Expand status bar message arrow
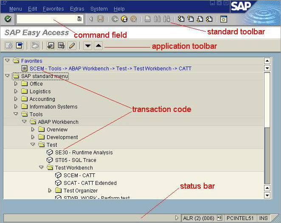This screenshot has height=223, width=281. (x=177, y=218)
